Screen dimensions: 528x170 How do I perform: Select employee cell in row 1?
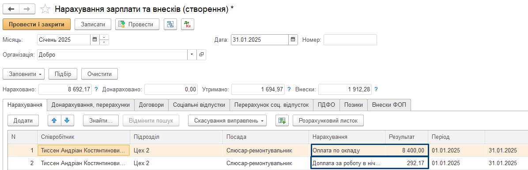(x=83, y=150)
